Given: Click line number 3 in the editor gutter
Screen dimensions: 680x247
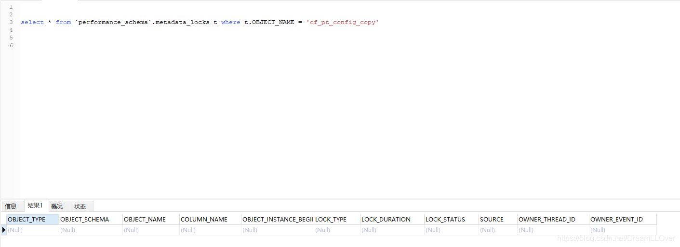Looking at the screenshot, I should (11, 22).
